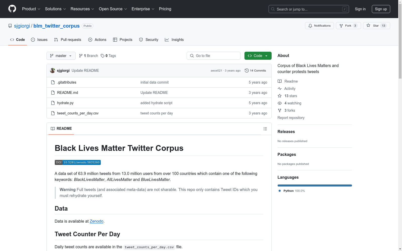Switch to the Security tab
This screenshot has height=251, width=402.
(x=149, y=40)
